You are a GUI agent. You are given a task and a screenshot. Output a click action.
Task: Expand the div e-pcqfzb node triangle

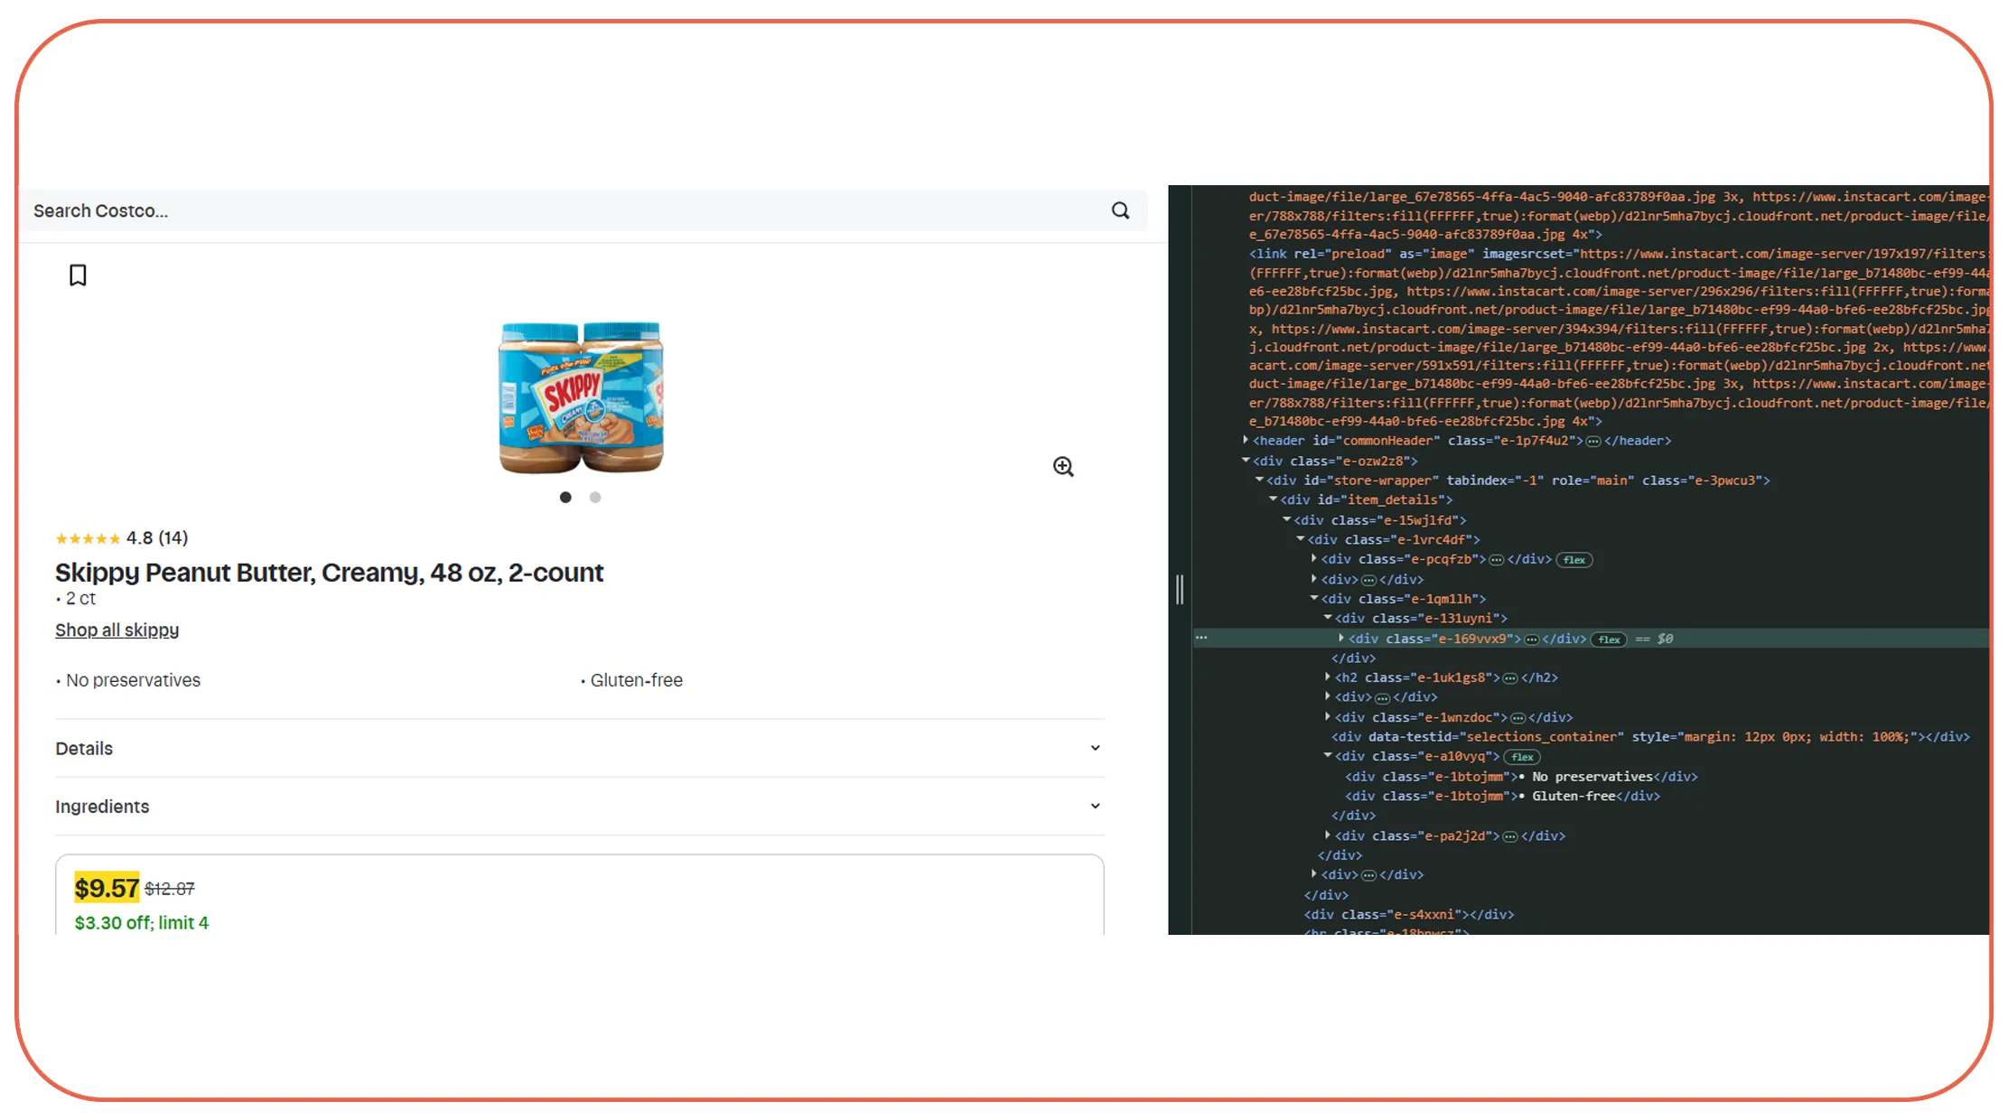coord(1314,559)
